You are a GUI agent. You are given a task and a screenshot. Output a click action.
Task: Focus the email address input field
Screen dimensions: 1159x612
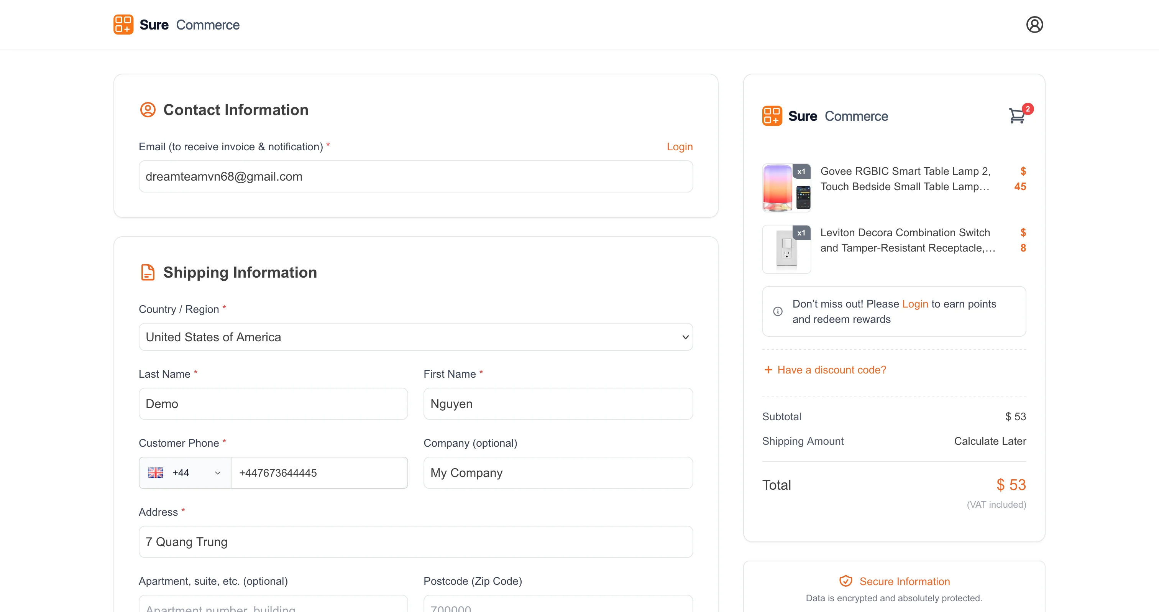point(415,176)
